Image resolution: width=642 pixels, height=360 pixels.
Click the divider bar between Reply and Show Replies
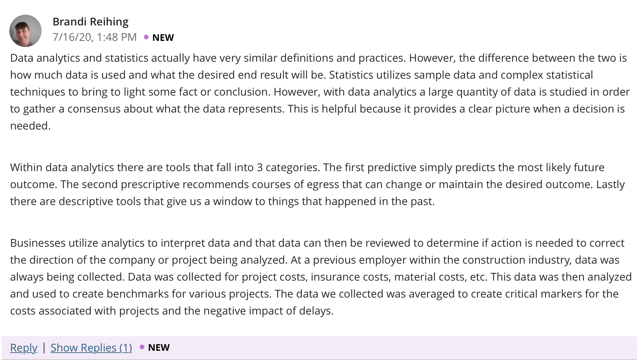tap(44, 348)
